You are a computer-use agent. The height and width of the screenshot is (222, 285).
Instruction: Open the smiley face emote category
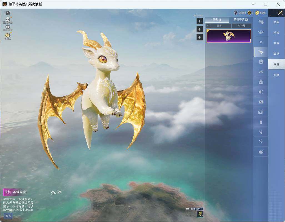261,62
